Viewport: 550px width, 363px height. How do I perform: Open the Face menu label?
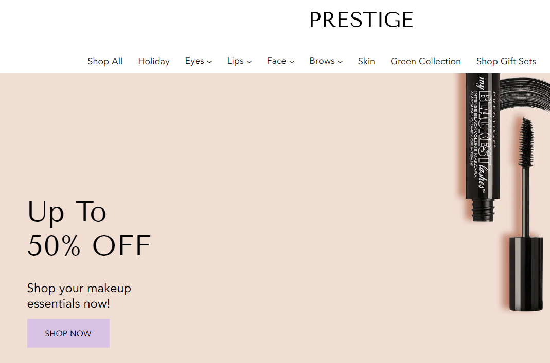(276, 61)
